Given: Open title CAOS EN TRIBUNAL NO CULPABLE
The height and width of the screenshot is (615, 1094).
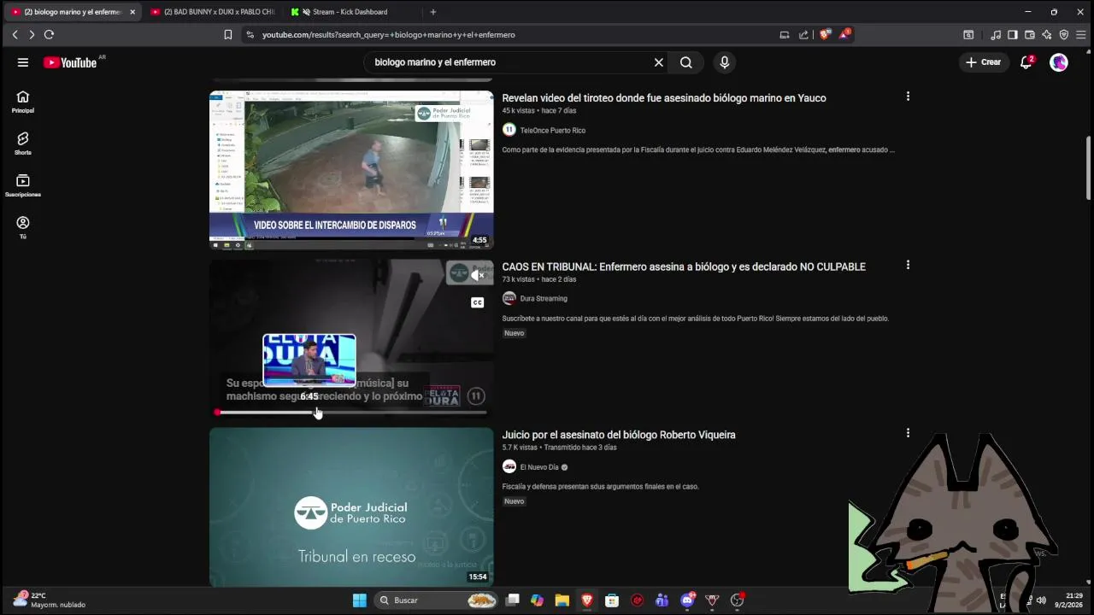Looking at the screenshot, I should click(684, 266).
